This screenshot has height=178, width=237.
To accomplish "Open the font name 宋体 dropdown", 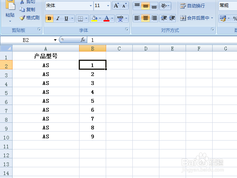I will 91,6.
